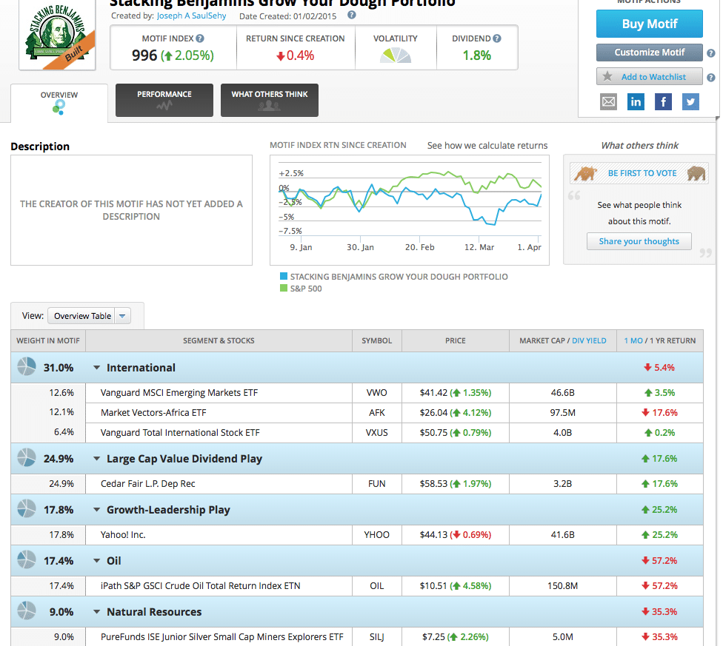Click Dividend help question mark icon
Screen dimensions: 723x646
(496, 38)
